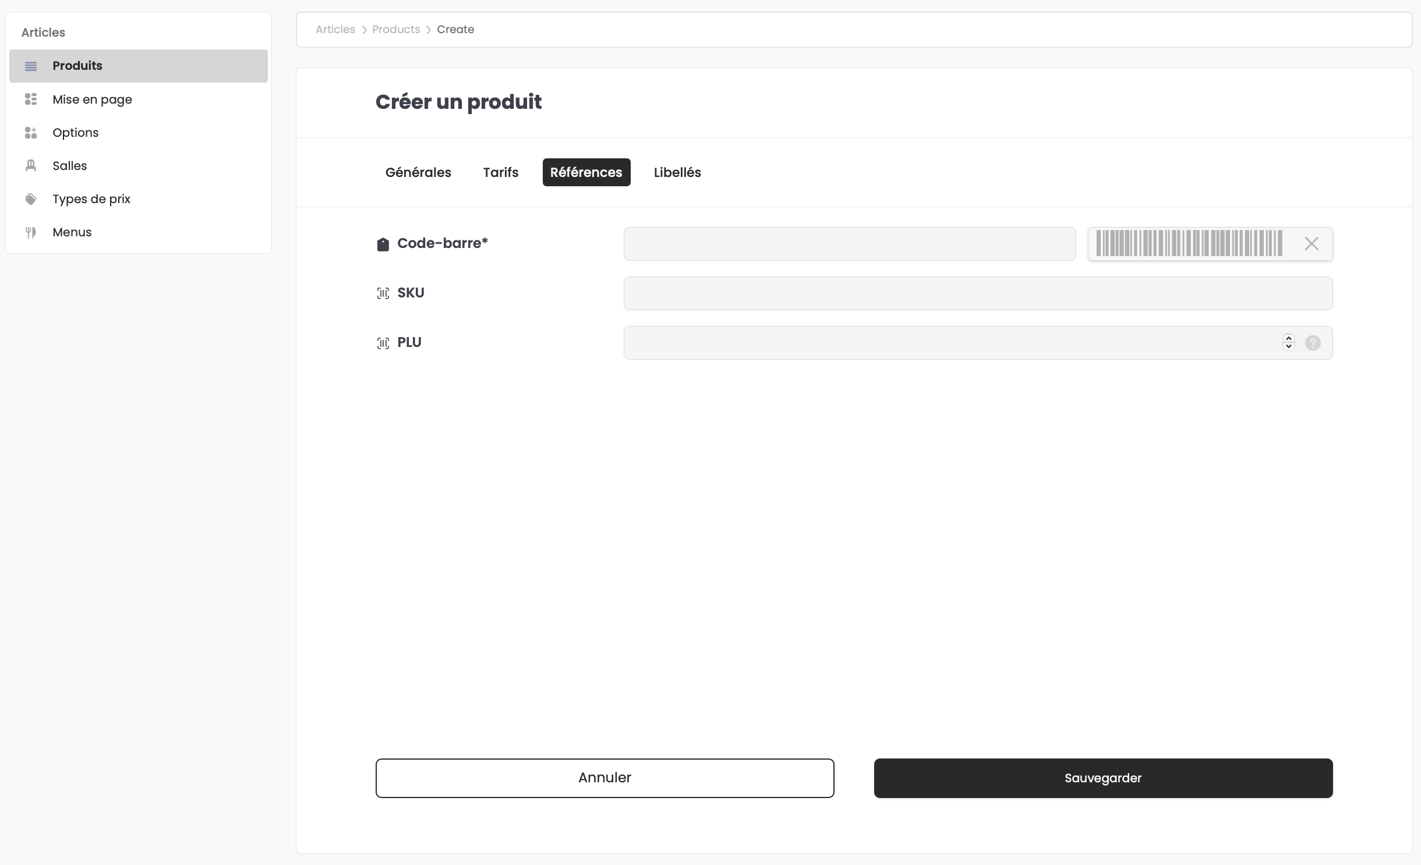Switch to the Générales tab
The image size is (1421, 865).
pos(418,172)
